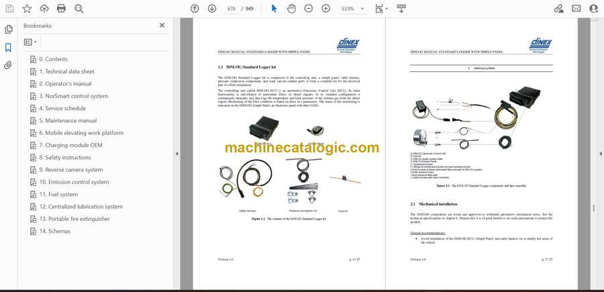
Task: Zoom out with the minus icon
Action: click(309, 9)
